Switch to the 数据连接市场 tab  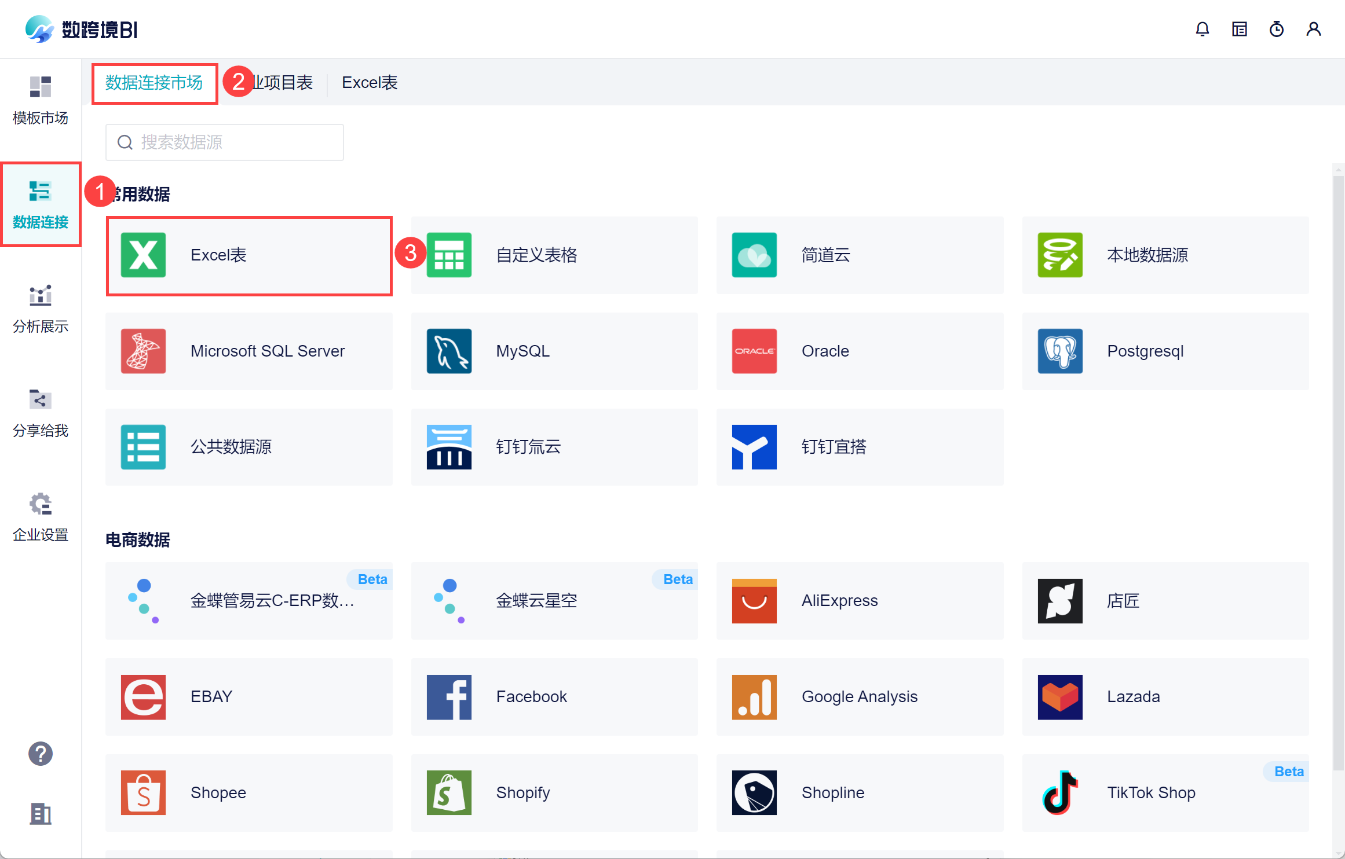(154, 83)
